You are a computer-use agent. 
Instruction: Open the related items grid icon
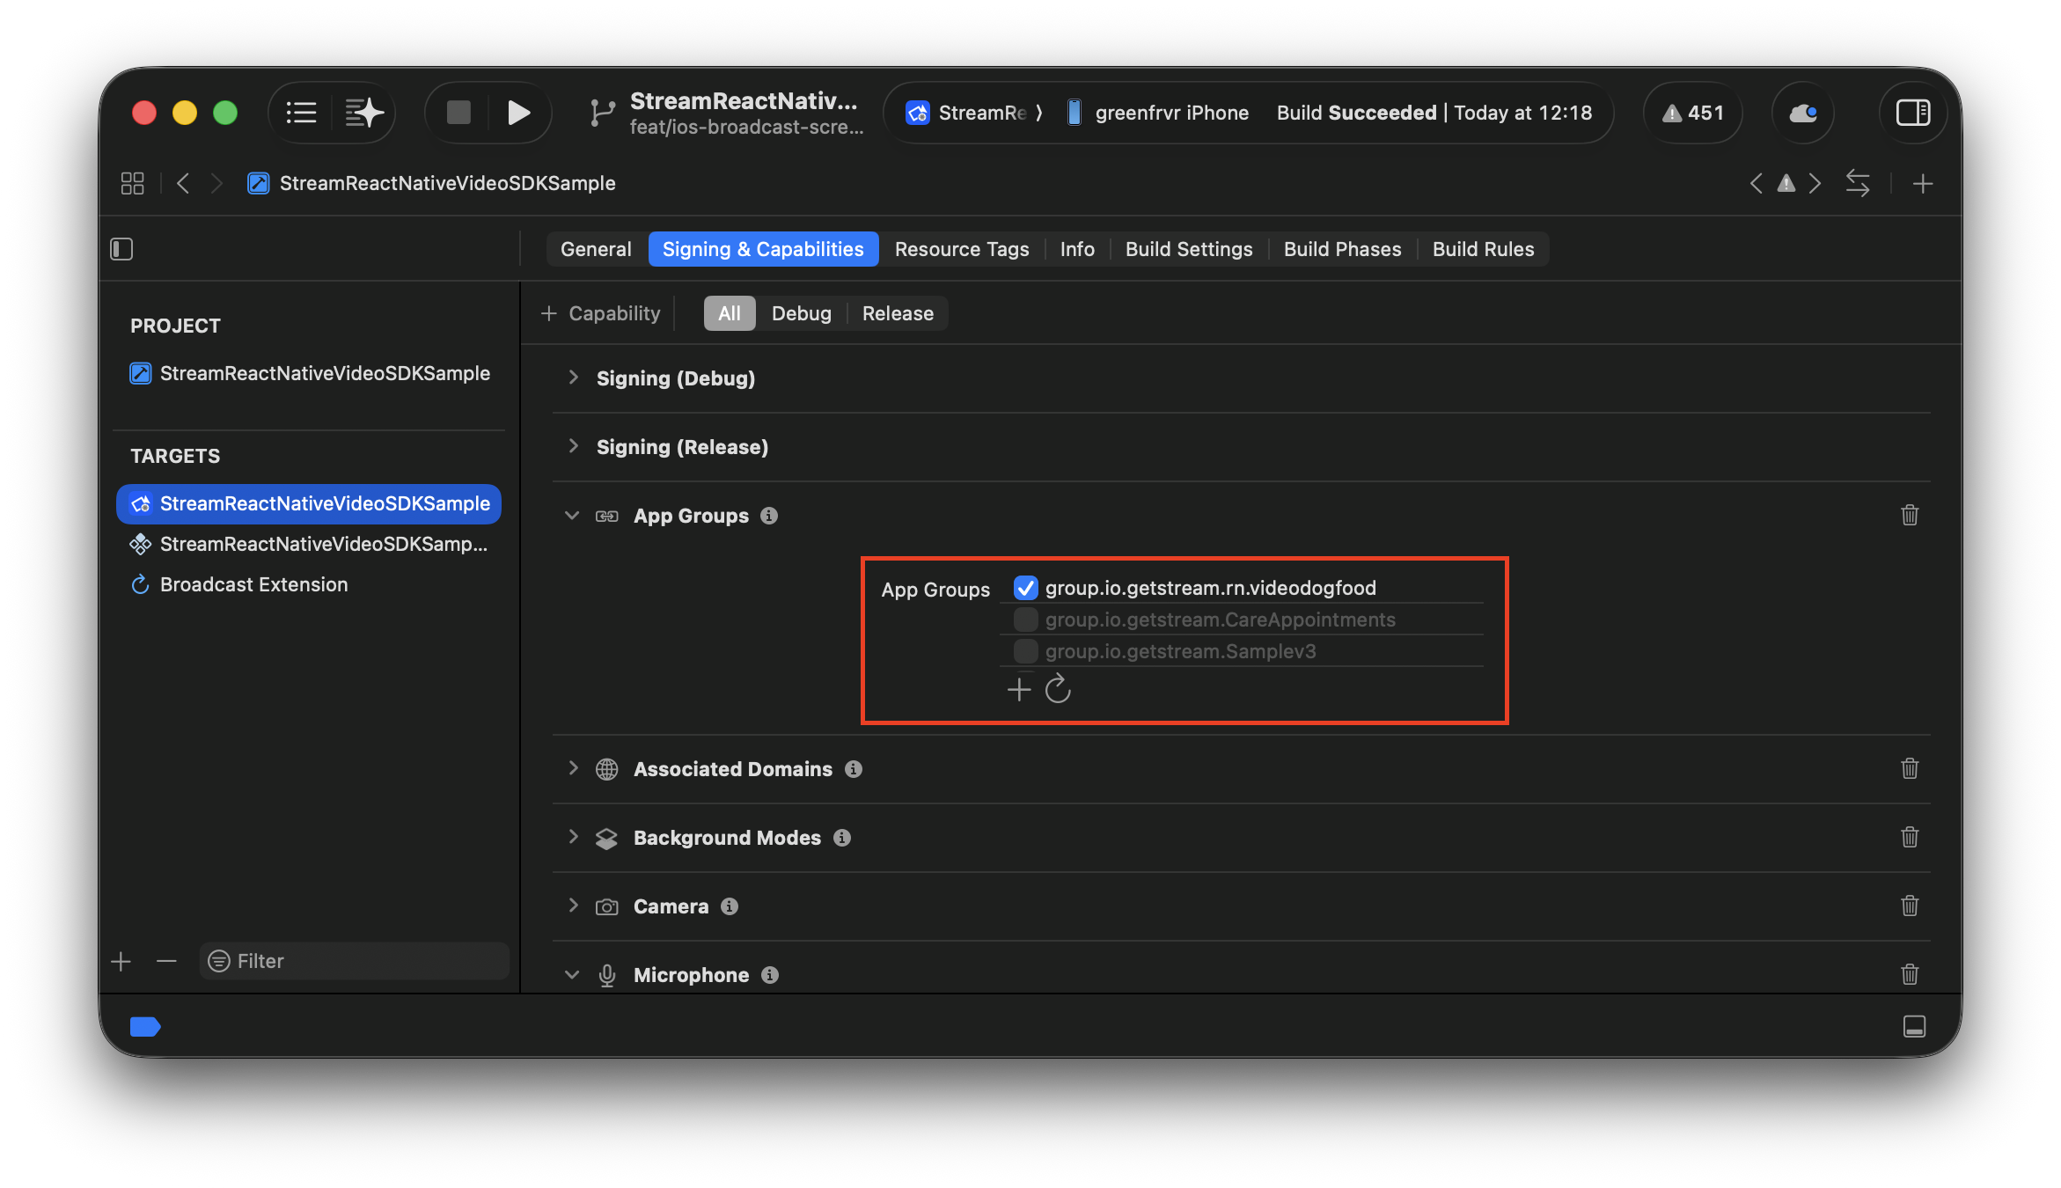[x=132, y=183]
